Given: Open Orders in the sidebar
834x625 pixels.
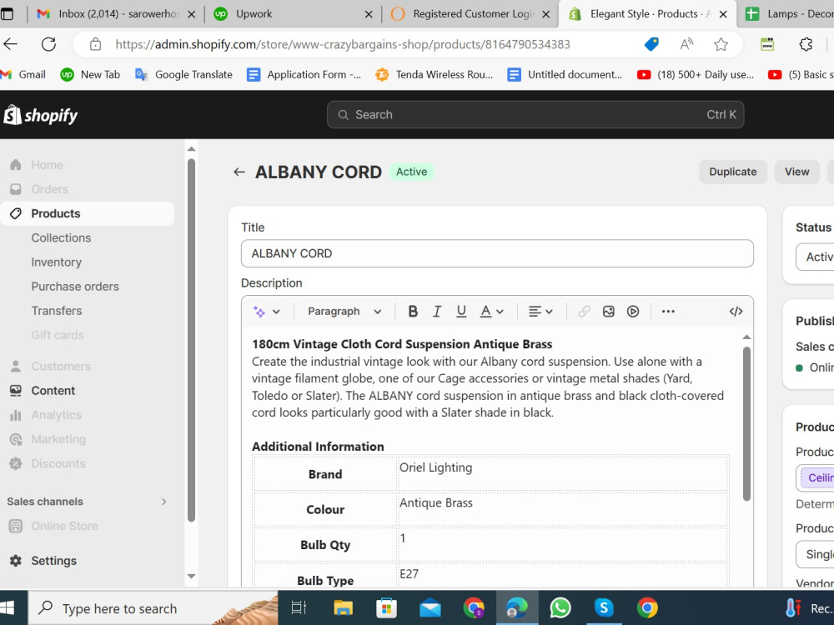Looking at the screenshot, I should click(49, 189).
